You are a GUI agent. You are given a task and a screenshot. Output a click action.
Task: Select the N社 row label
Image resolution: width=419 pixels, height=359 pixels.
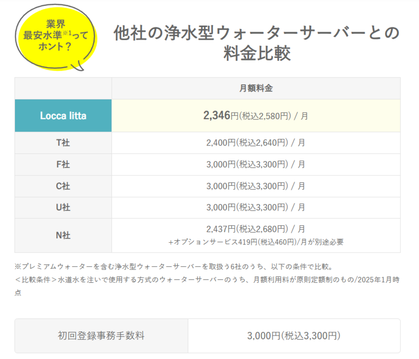tap(63, 235)
